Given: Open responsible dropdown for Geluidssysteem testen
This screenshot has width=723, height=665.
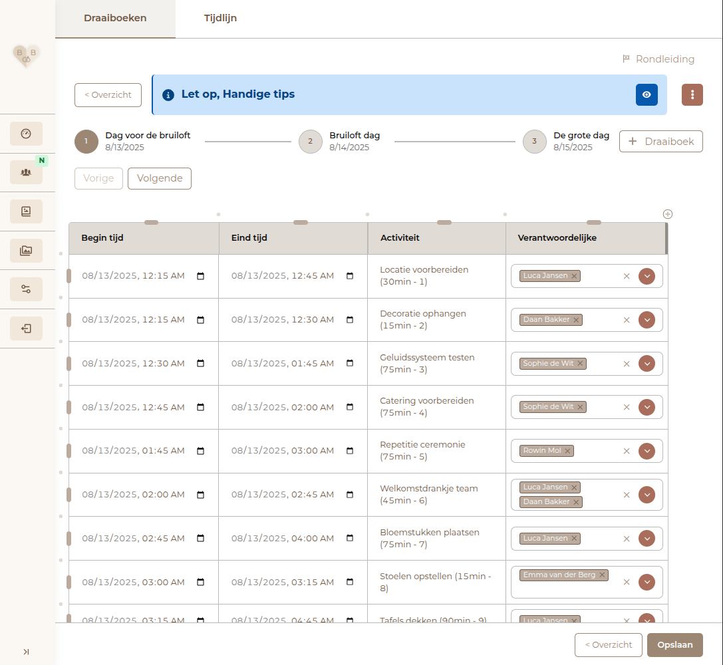Looking at the screenshot, I should (x=647, y=364).
